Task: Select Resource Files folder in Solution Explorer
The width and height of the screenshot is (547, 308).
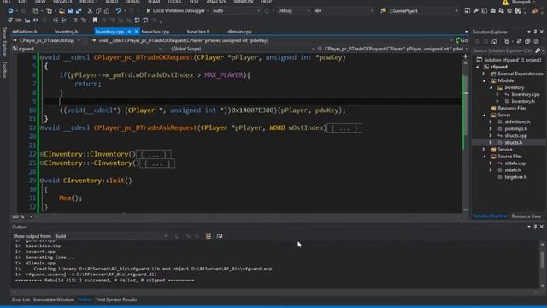Action: (512, 109)
